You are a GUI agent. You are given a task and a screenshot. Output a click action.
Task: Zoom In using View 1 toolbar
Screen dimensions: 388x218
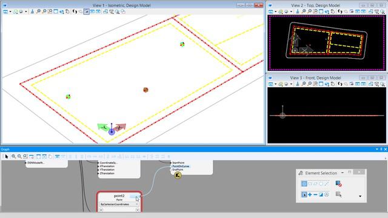38,12
